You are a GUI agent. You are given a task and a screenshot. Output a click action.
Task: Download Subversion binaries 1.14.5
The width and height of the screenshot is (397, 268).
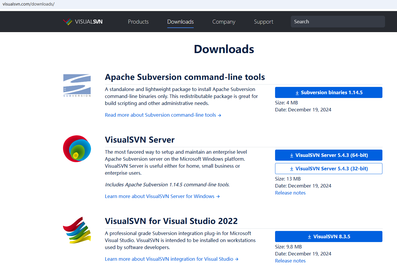[328, 92]
